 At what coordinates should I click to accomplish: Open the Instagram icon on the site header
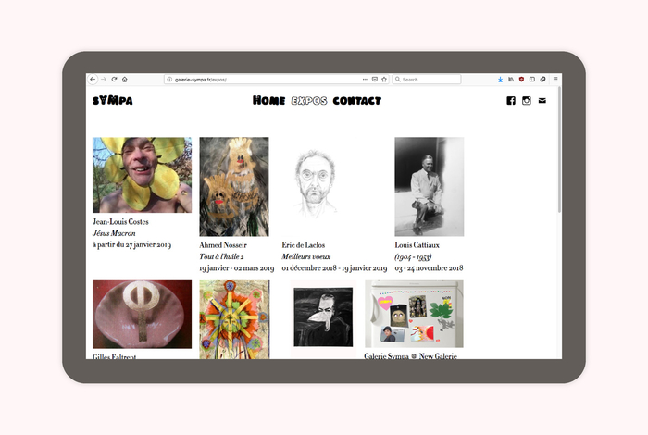point(526,100)
